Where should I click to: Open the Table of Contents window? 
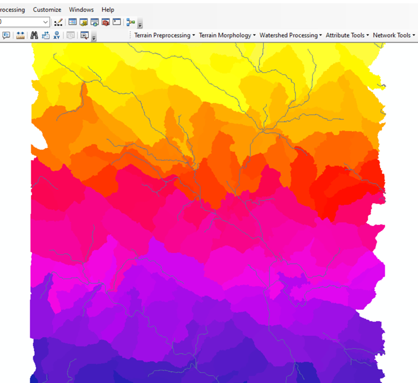point(72,22)
